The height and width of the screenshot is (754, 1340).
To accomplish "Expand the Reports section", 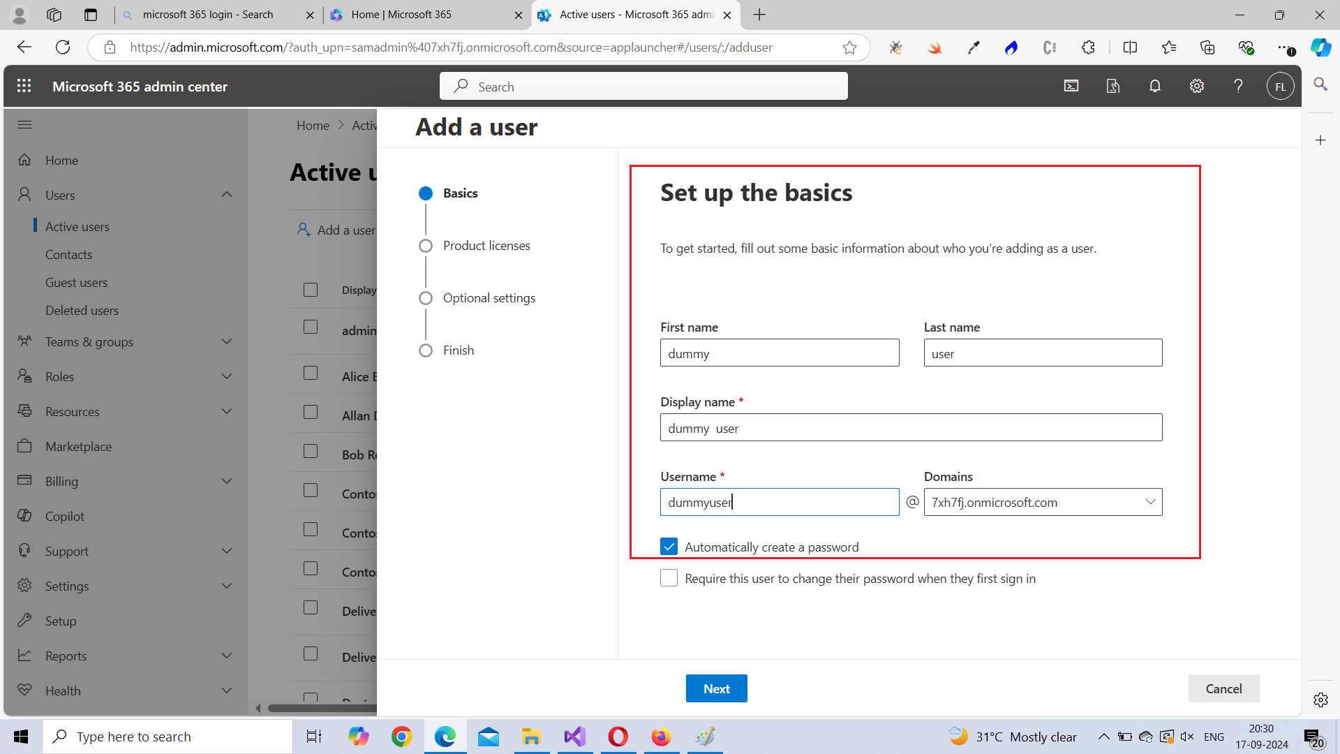I will pyautogui.click(x=227, y=656).
